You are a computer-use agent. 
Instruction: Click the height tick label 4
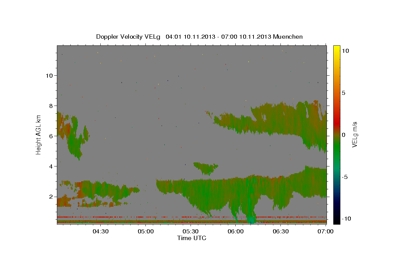pyautogui.click(x=50, y=166)
